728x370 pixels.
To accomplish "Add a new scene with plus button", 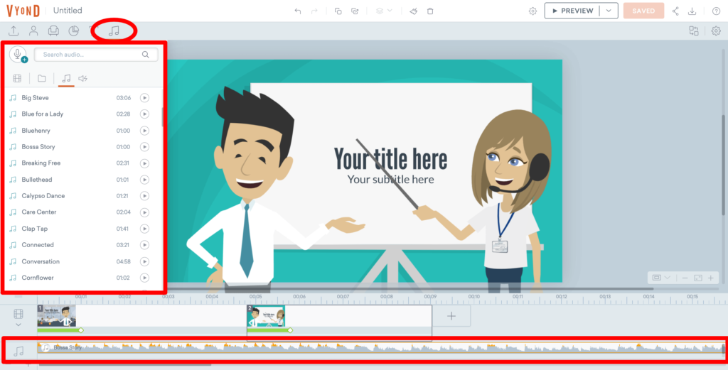I will pos(451,316).
